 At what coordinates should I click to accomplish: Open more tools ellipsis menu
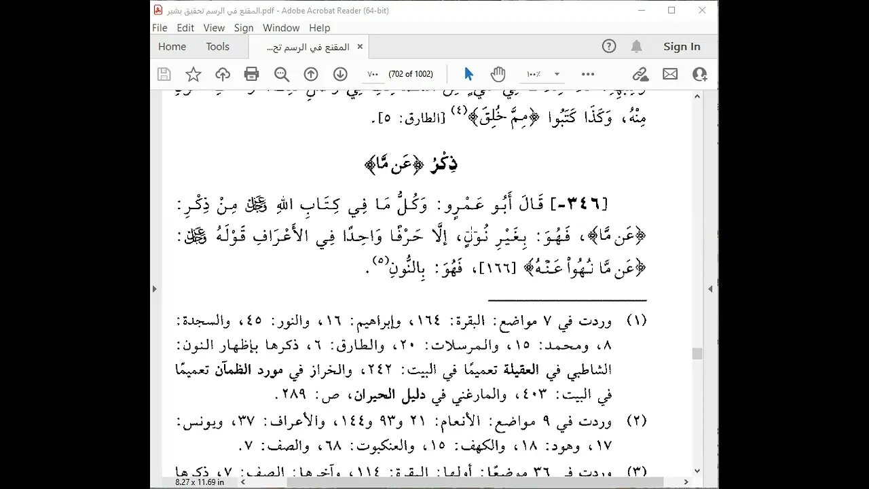[x=588, y=74]
